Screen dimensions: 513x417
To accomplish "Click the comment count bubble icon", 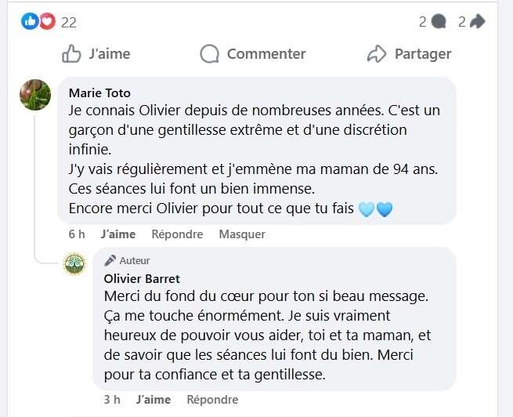I will [439, 22].
